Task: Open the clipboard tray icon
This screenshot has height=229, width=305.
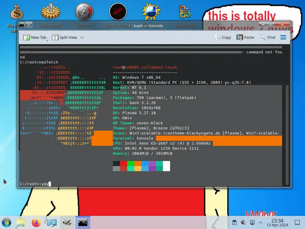Action: coord(234,222)
